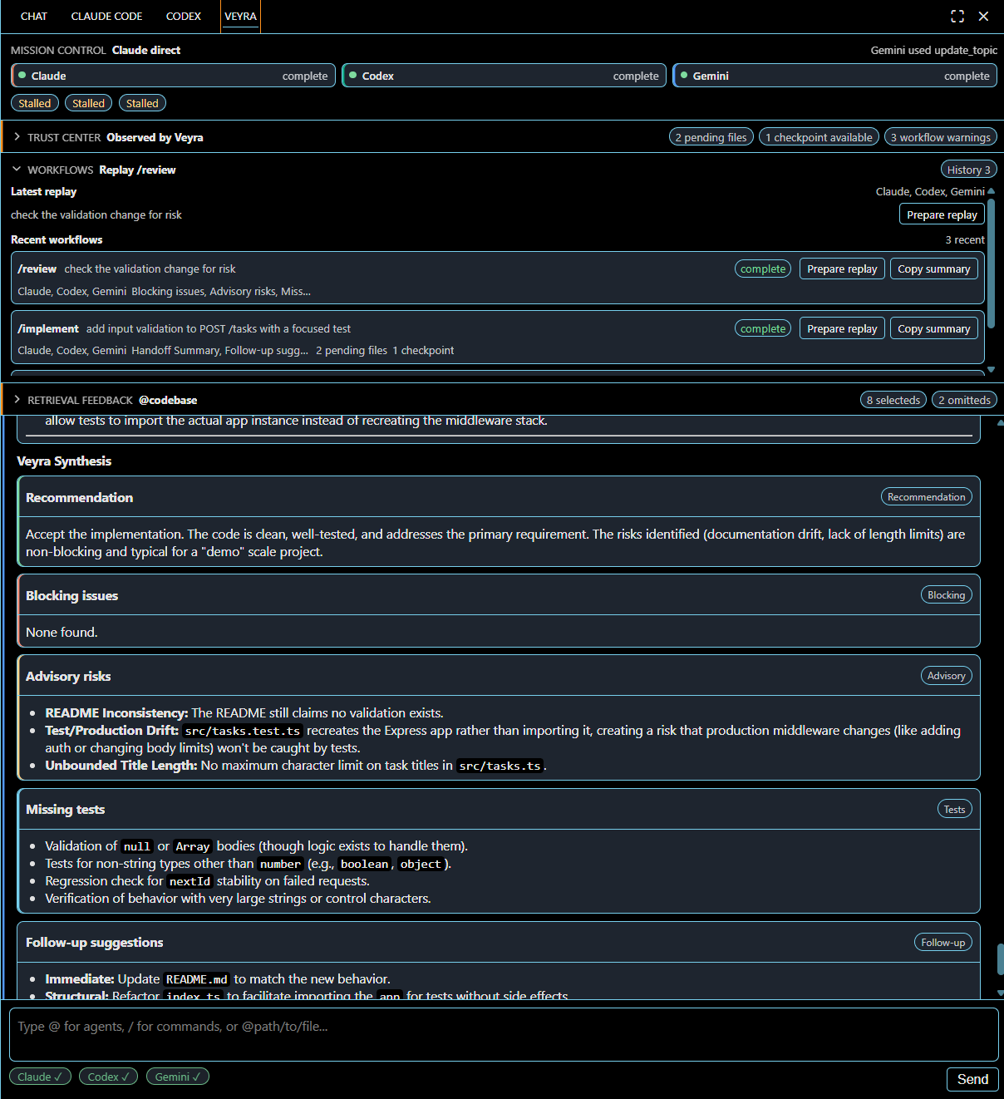Select the VEYRA tab
Viewport: 1004px width, 1099px height.
coord(240,17)
